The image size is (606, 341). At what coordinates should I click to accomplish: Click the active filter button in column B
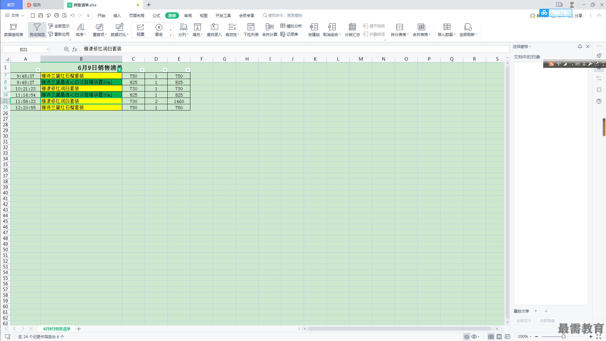click(119, 70)
